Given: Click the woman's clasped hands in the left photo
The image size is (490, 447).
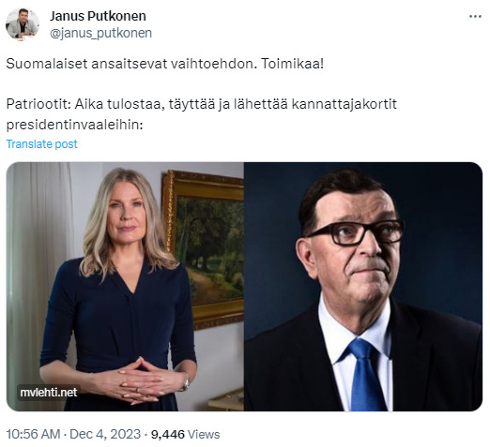Looking at the screenshot, I should [x=142, y=380].
